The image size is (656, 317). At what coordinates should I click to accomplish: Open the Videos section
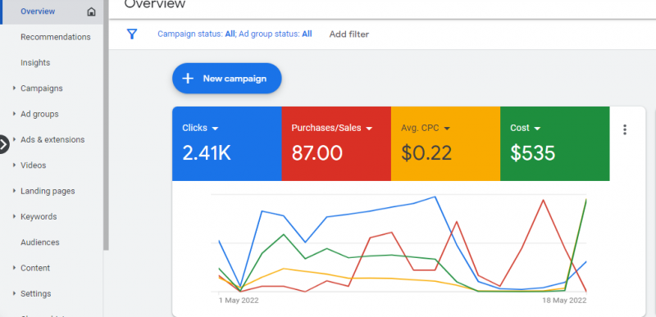pyautogui.click(x=34, y=165)
